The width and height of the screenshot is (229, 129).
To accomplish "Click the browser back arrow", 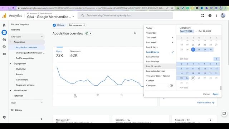I will click(3, 8).
